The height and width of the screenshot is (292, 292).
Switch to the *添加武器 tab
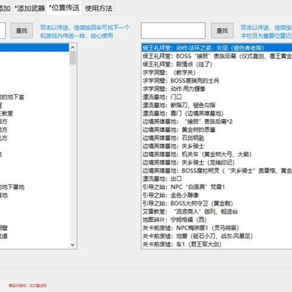click(30, 8)
